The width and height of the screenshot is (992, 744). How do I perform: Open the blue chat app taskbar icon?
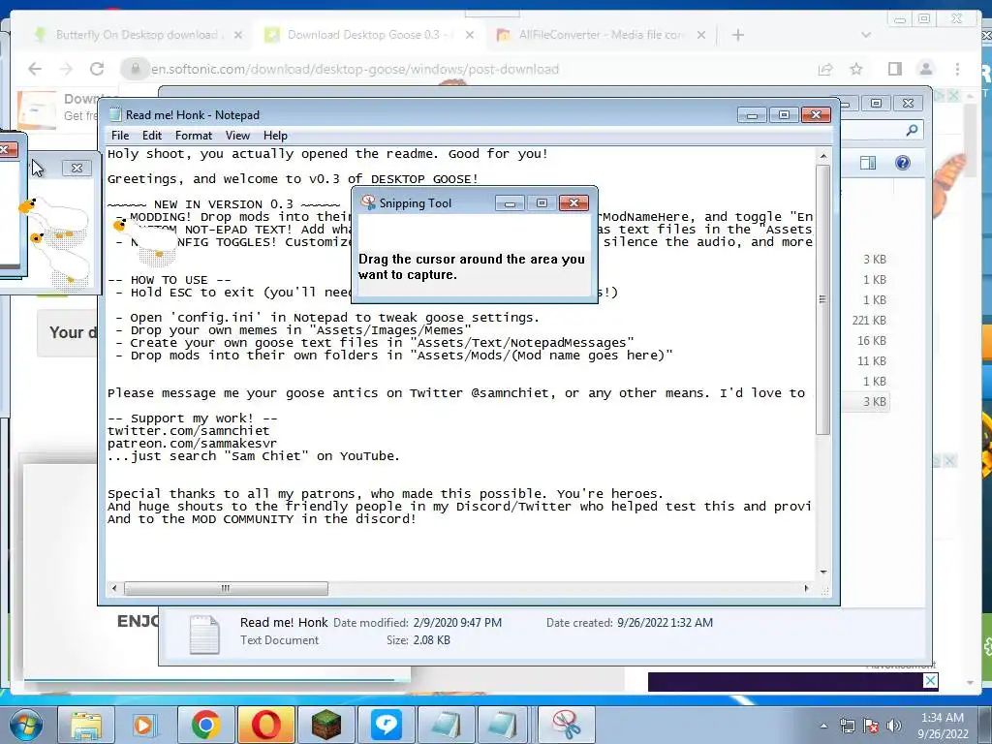coord(386,725)
